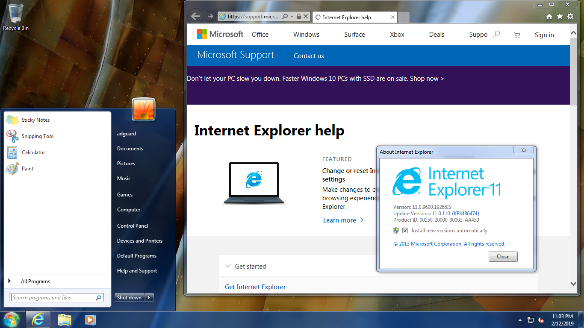Click the IE Forward navigation button

click(210, 16)
